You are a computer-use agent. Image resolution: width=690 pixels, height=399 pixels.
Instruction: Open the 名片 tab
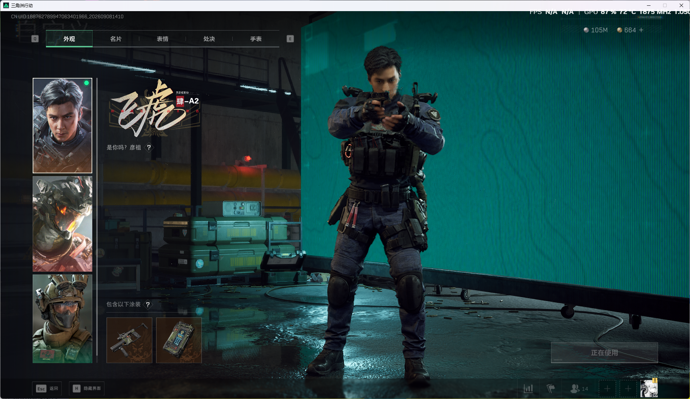pyautogui.click(x=116, y=39)
